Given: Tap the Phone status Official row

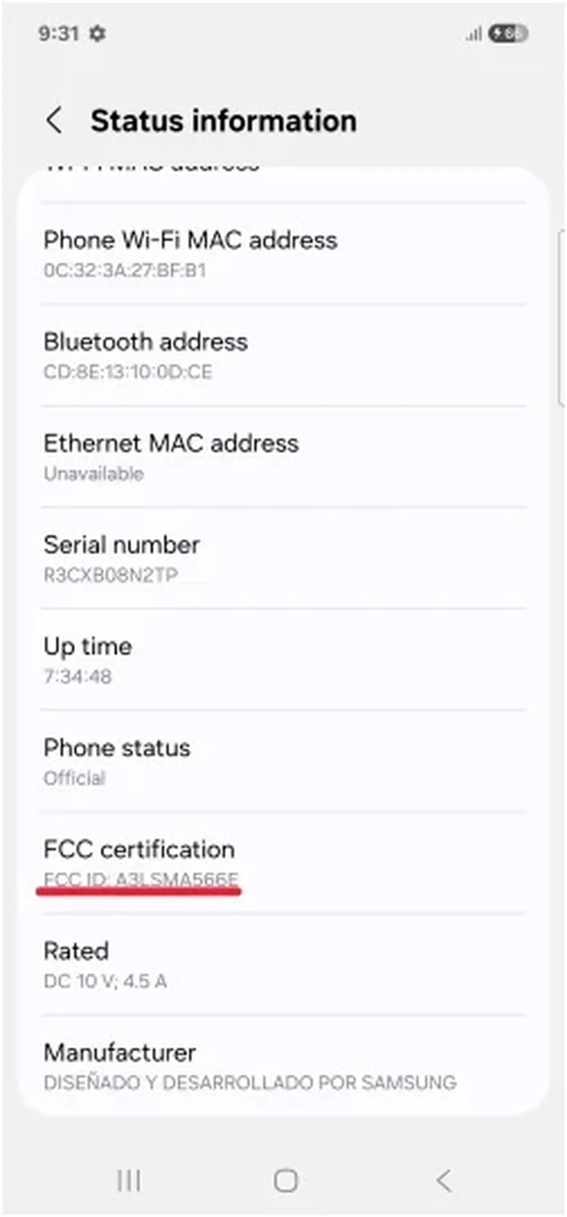Looking at the screenshot, I should [x=282, y=761].
